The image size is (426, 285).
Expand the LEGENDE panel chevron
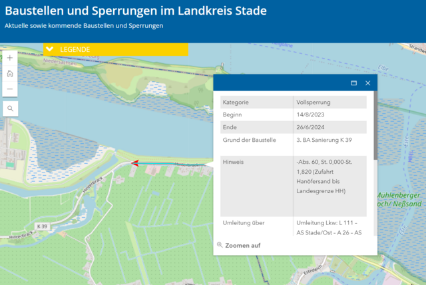[50, 49]
